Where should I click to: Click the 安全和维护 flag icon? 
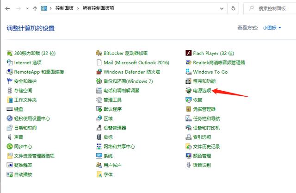click(x=9, y=81)
